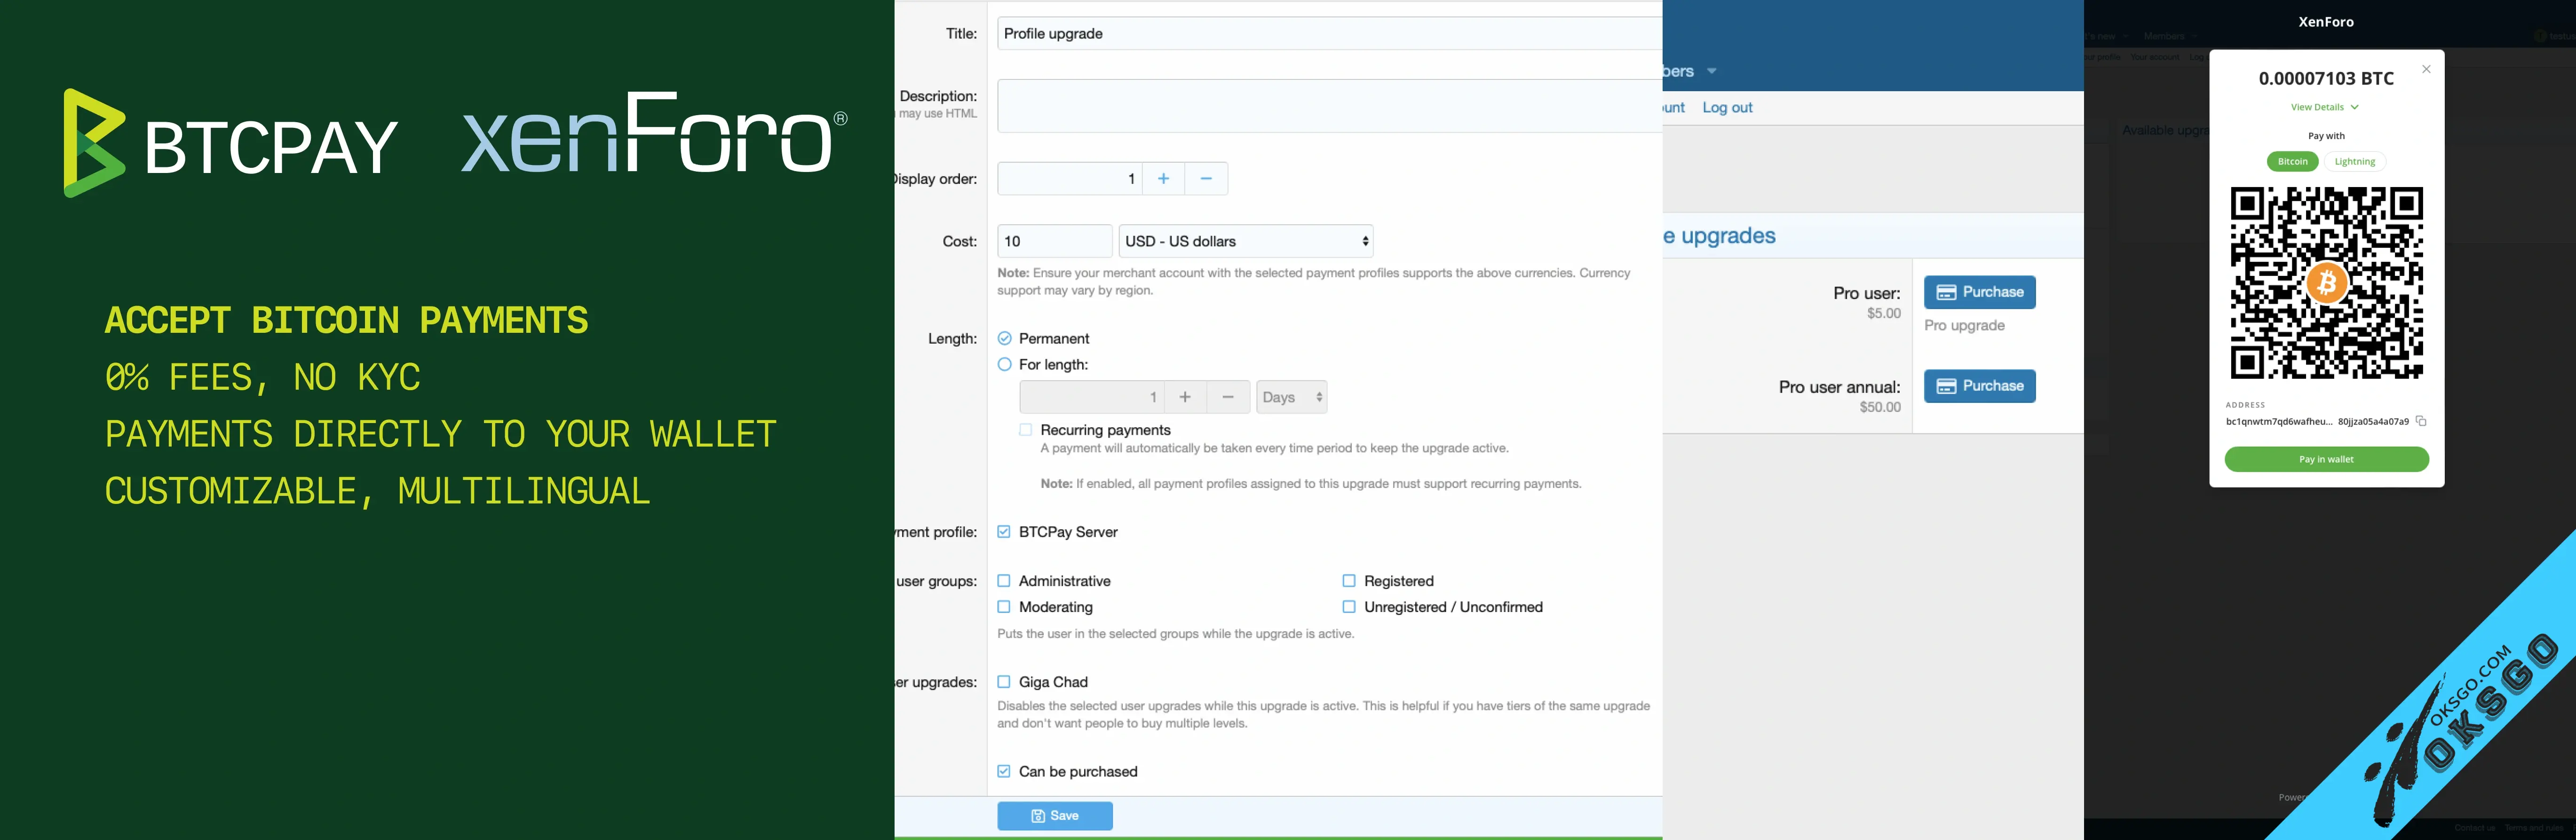
Task: Copy the Bitcoin address with copy icon
Action: [x=2421, y=421]
